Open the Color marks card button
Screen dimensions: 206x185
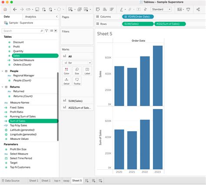point(66,71)
